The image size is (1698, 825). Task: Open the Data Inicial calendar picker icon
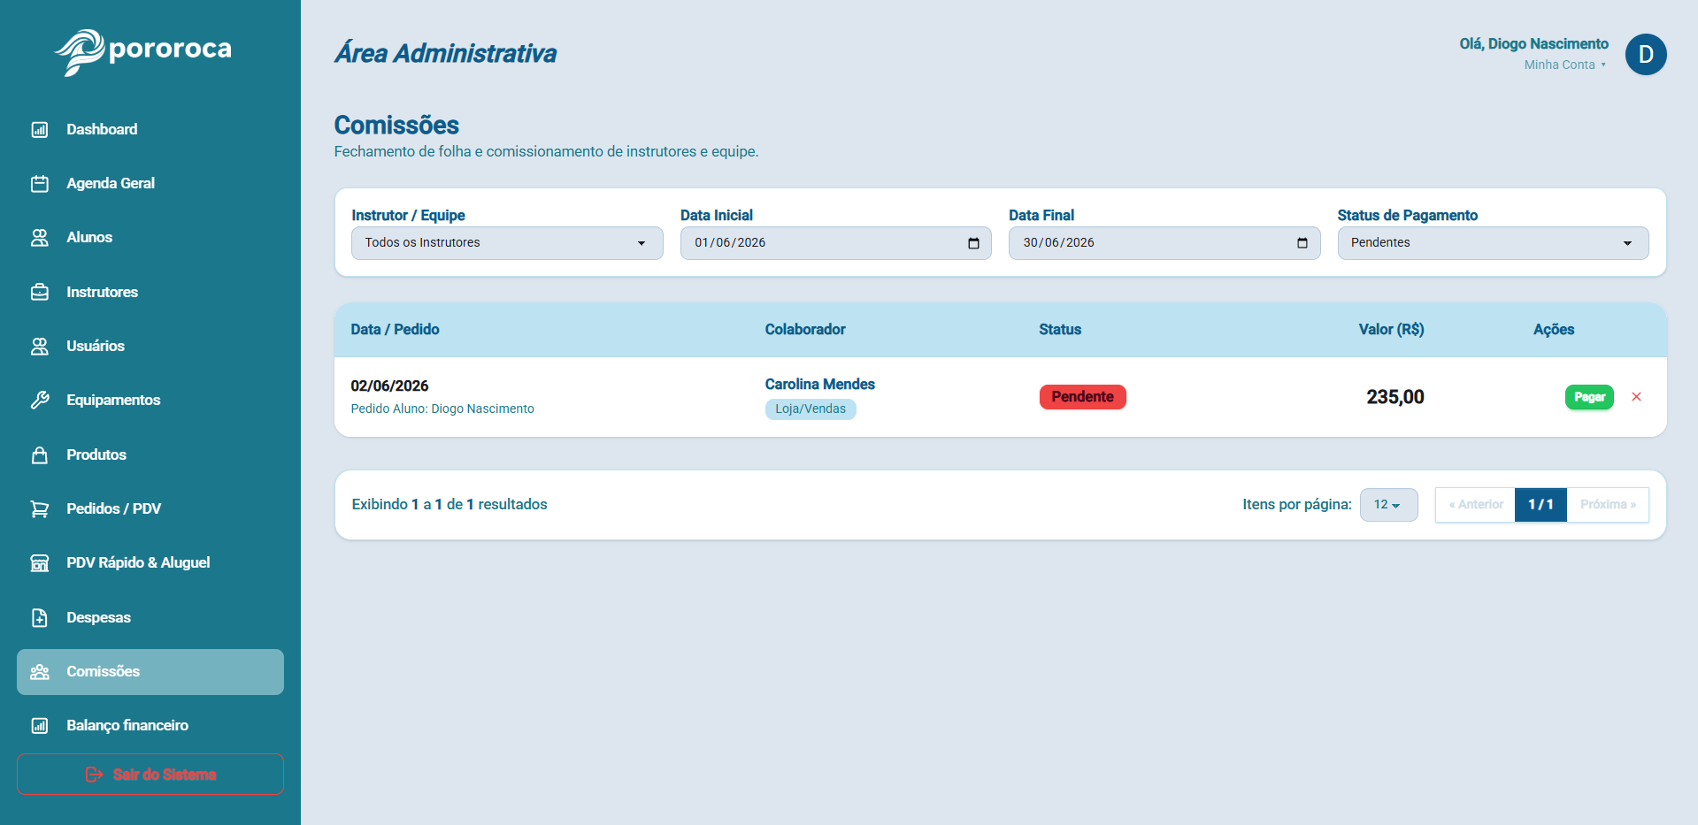973,243
